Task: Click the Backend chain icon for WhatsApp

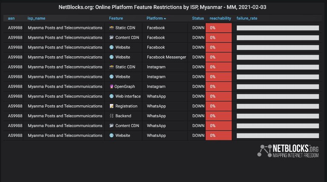Action: (112, 116)
